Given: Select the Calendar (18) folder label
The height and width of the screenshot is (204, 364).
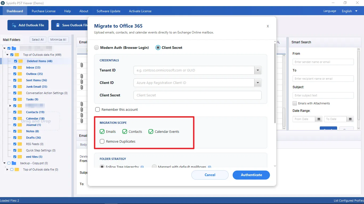Looking at the screenshot, I should (x=35, y=118).
